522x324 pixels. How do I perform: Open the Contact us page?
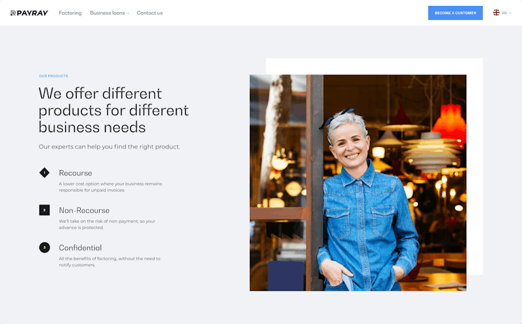coord(150,13)
